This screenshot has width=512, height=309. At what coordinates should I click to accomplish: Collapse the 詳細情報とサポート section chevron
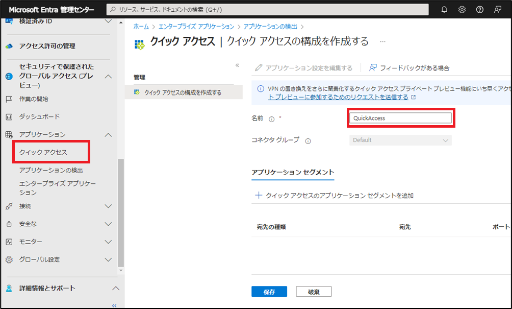click(x=116, y=289)
